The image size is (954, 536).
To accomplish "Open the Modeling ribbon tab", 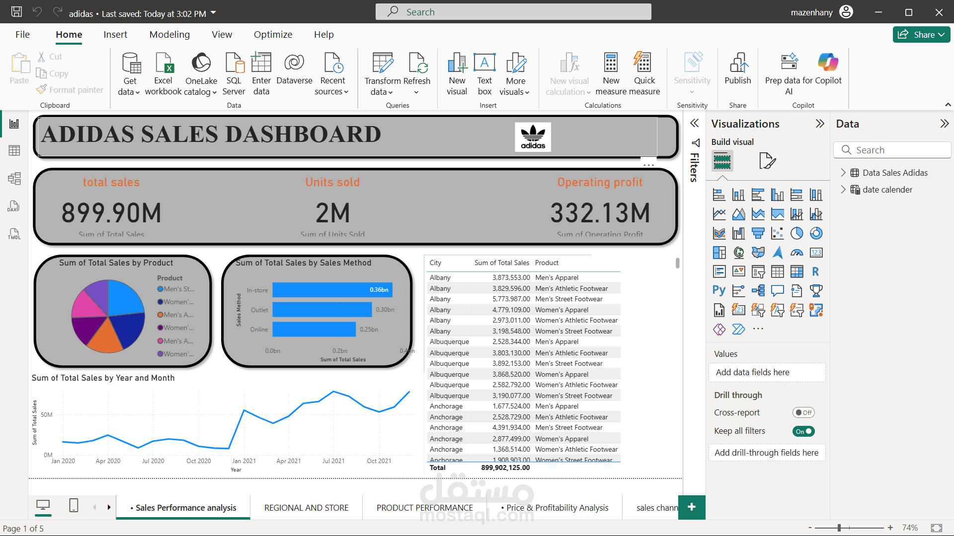I will click(x=169, y=35).
